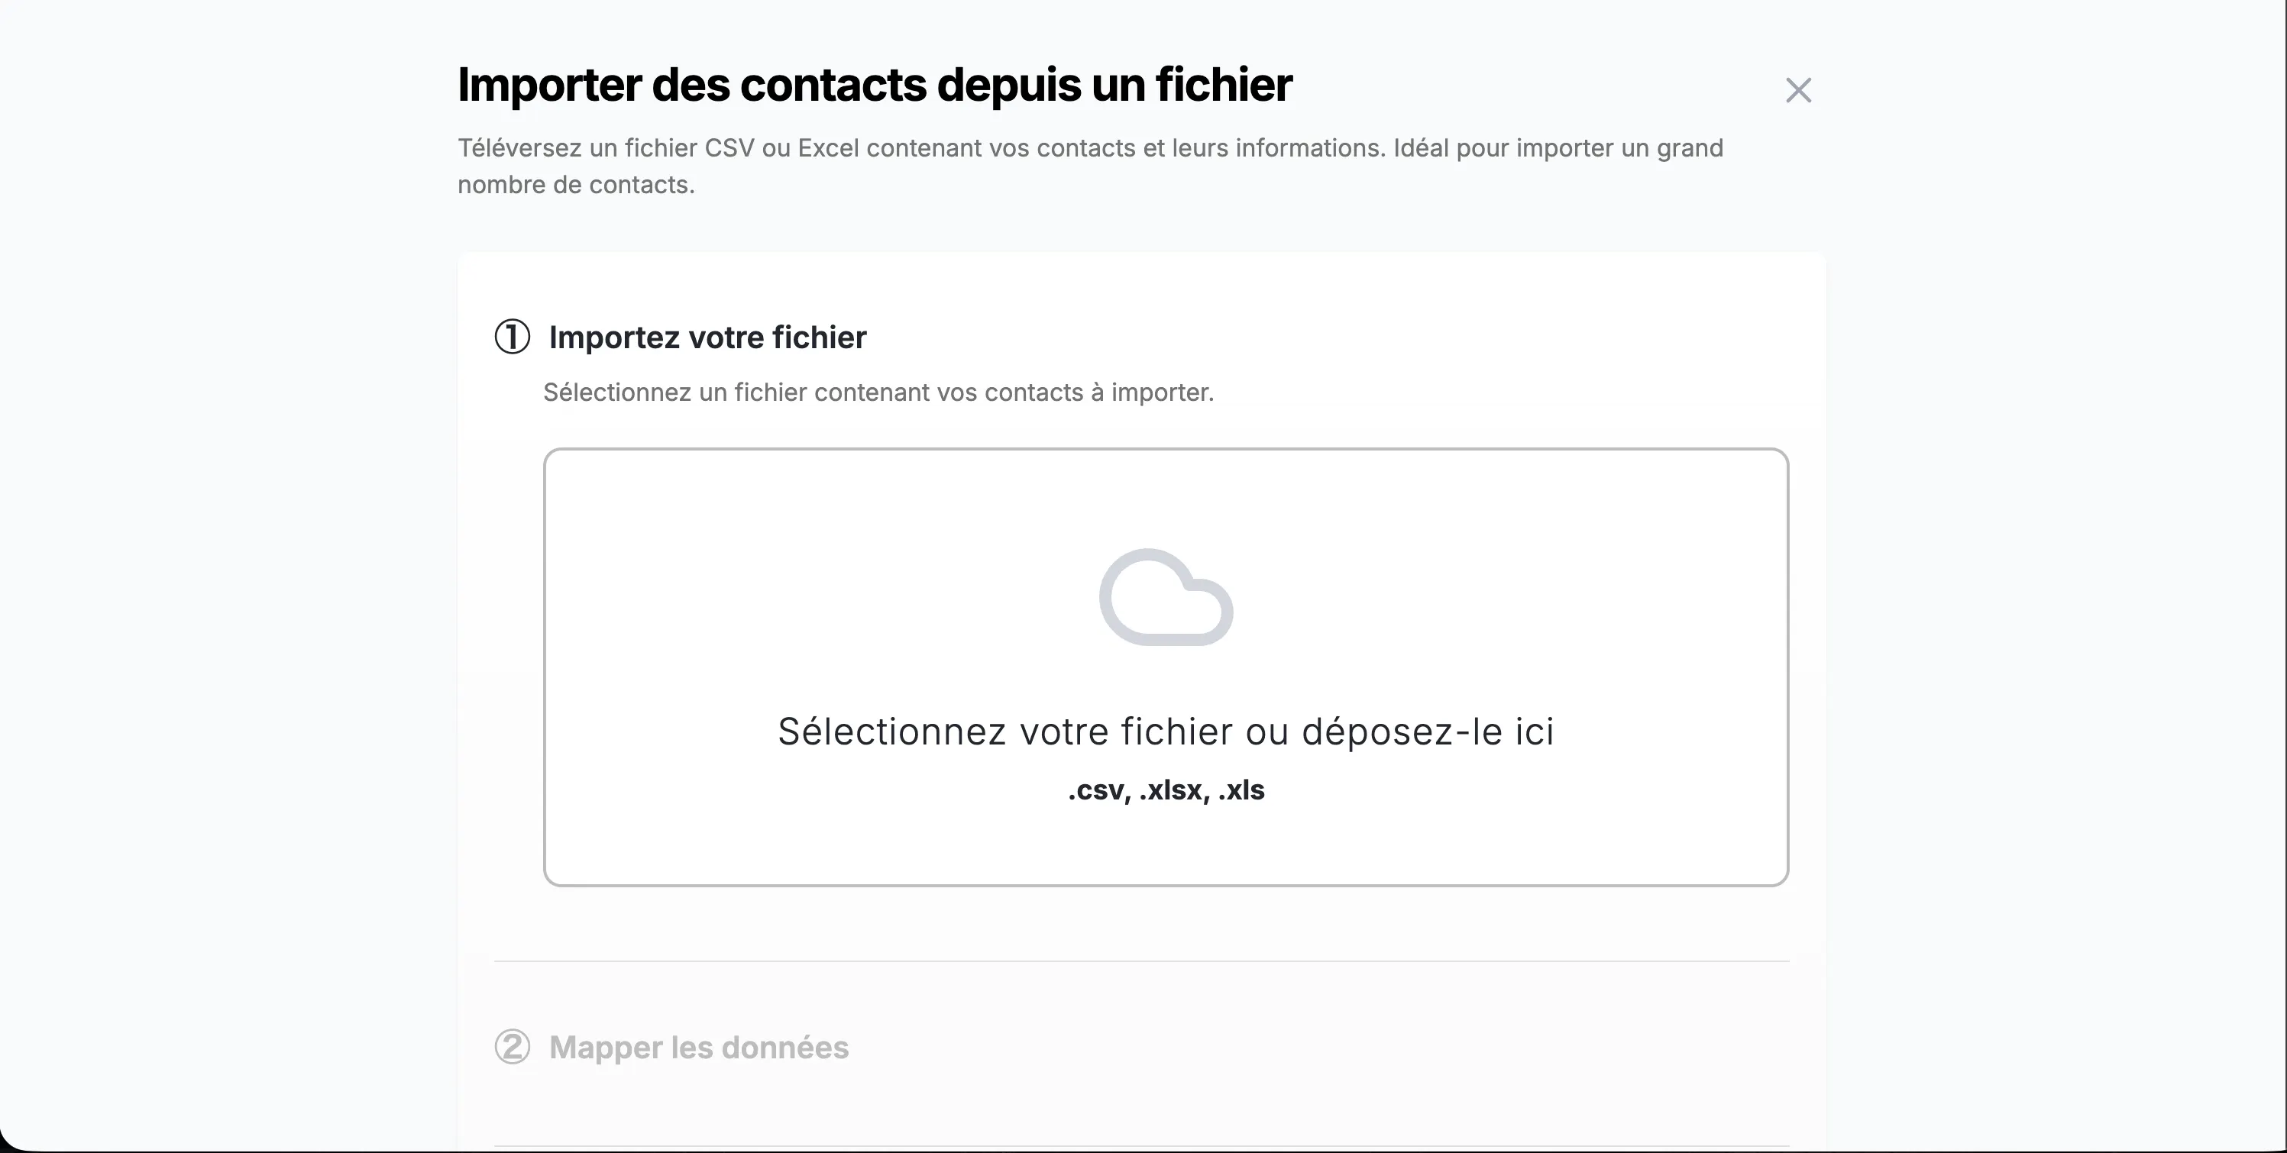The image size is (2287, 1153).
Task: Select the circled number two step icon
Action: tap(513, 1048)
